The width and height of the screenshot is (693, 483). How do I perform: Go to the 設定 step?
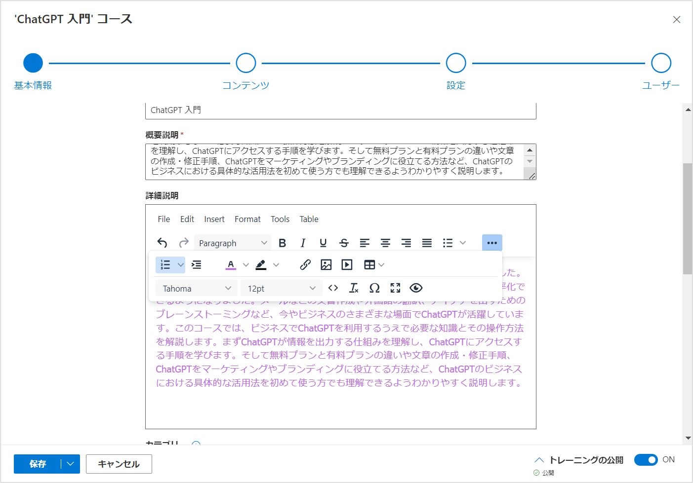456,63
